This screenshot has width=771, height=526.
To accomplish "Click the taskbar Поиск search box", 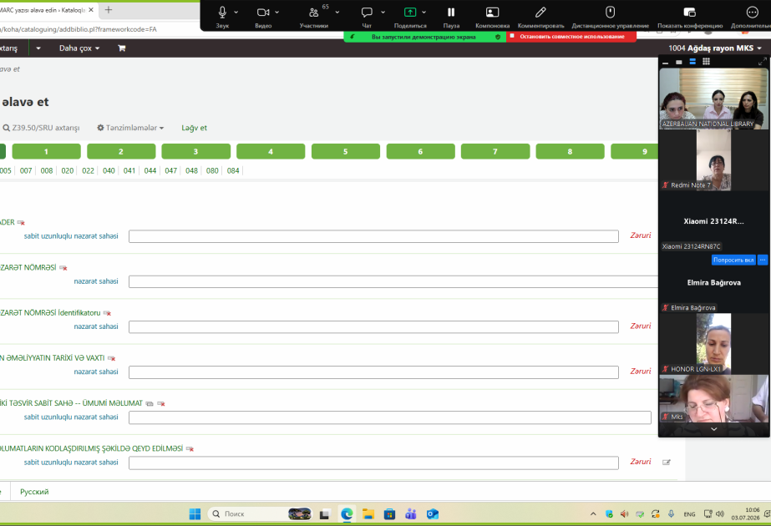I will [x=260, y=513].
